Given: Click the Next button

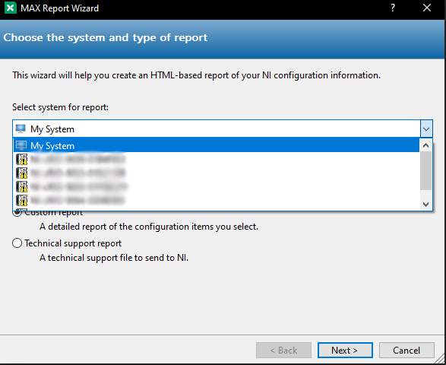Looking at the screenshot, I should tap(345, 351).
